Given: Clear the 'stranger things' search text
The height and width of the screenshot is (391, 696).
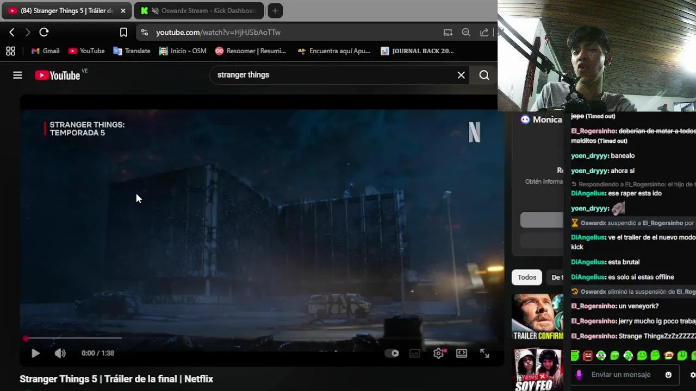Looking at the screenshot, I should click(x=461, y=75).
